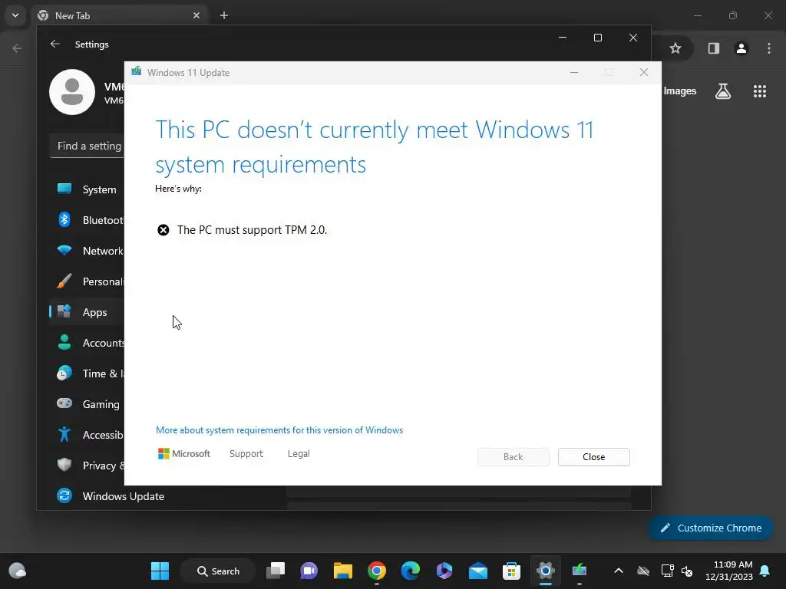This screenshot has width=786, height=589.
Task: Minimize the Windows 11 Update dialog
Action: [574, 73]
